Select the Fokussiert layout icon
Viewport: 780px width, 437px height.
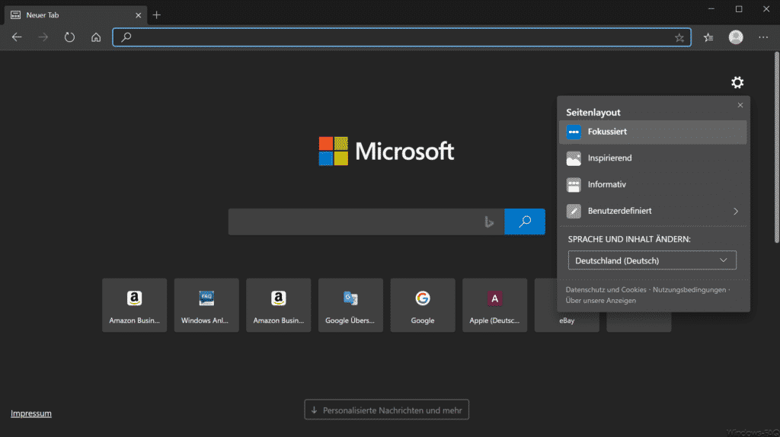(x=574, y=132)
